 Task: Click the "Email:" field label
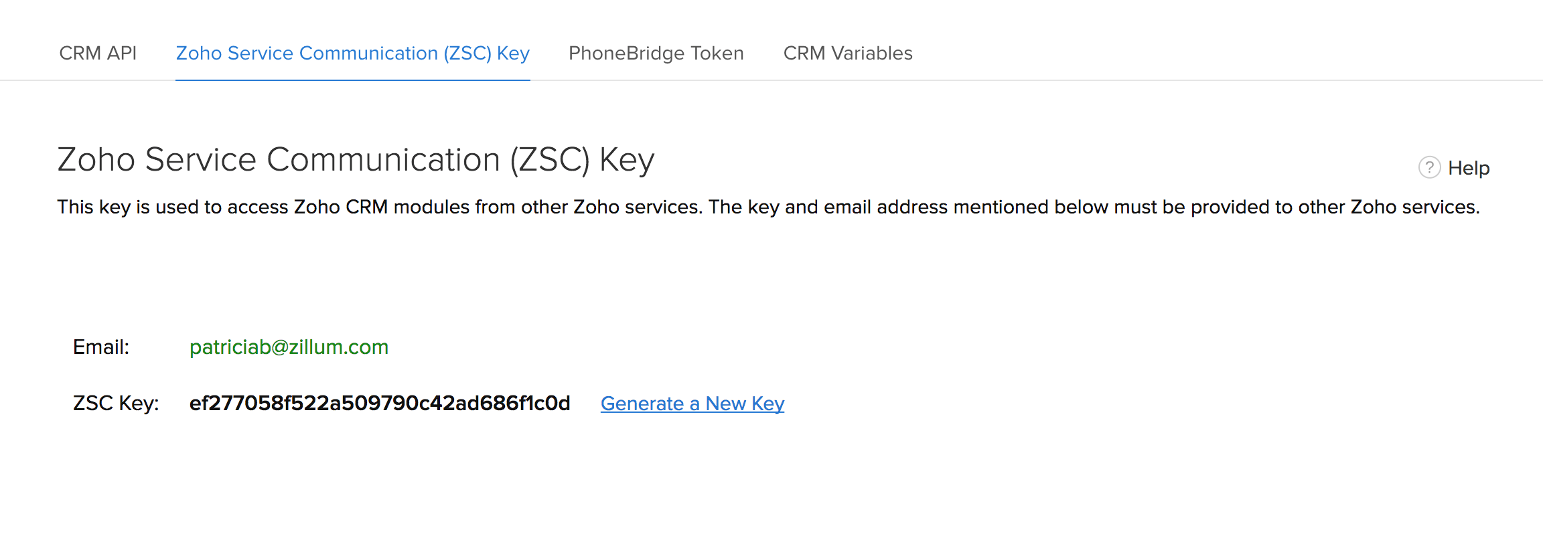point(101,347)
